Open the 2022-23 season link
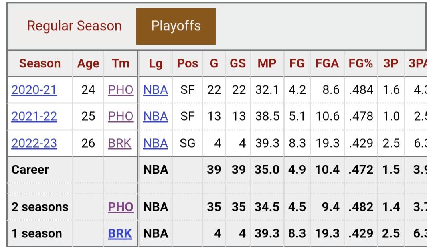The width and height of the screenshot is (433, 247). [x=34, y=143]
